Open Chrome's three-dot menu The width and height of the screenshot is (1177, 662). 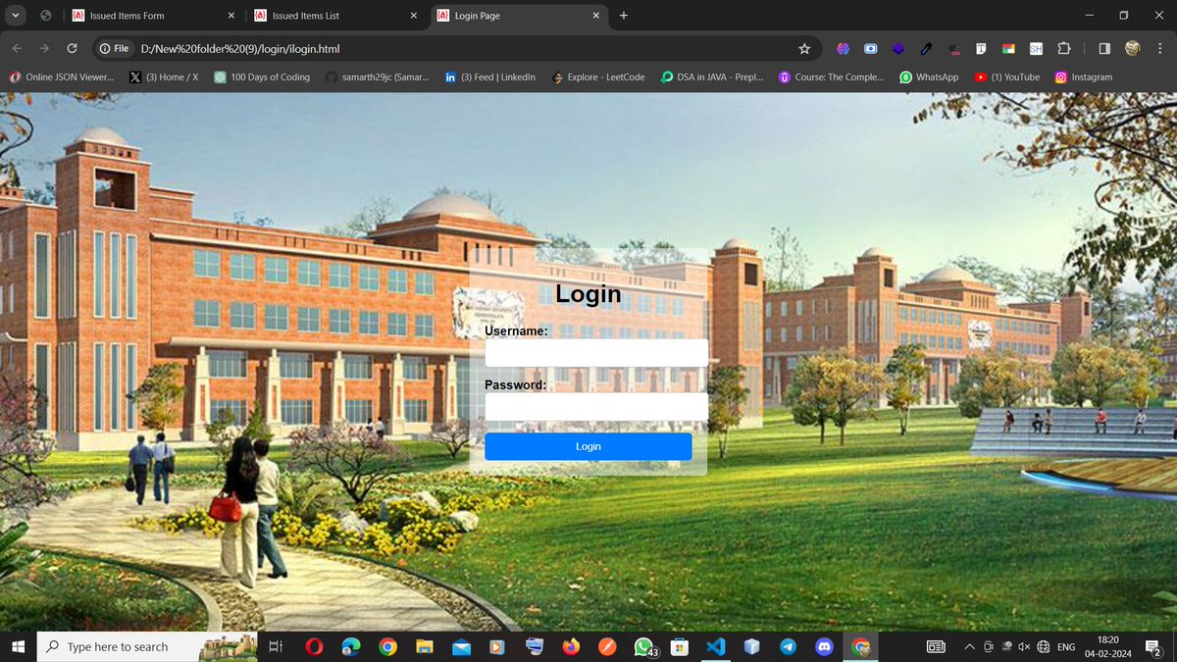coord(1158,48)
